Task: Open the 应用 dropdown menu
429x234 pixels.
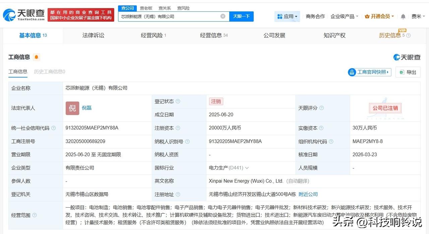Action: 288,16
